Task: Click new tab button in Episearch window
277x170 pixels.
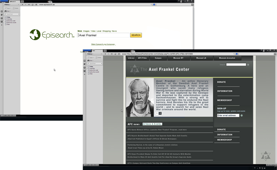Action: (22, 2)
